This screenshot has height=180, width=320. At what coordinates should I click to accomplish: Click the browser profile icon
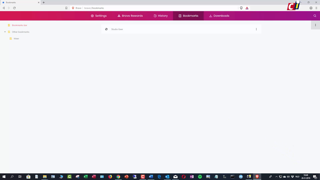311,8
